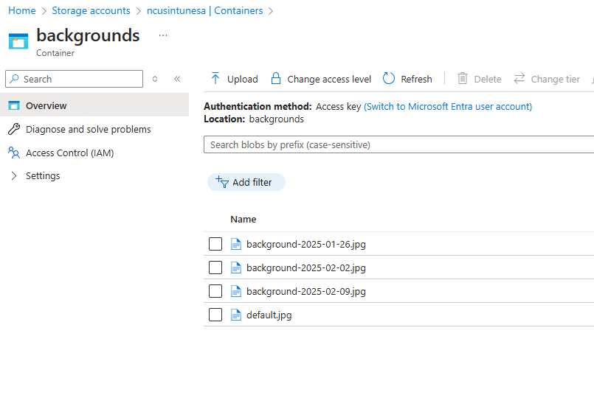Open the ellipsis menu beside backgrounds title

(163, 35)
